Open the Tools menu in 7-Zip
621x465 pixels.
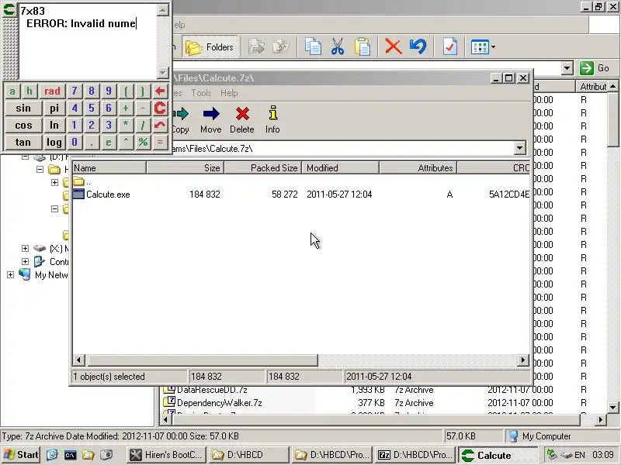201,93
